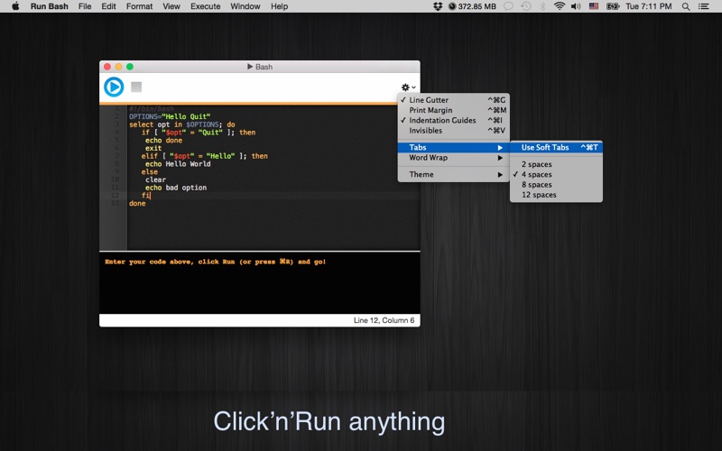Zoom the Bash window green button
Screen dimensions: 722x451
click(x=130, y=67)
